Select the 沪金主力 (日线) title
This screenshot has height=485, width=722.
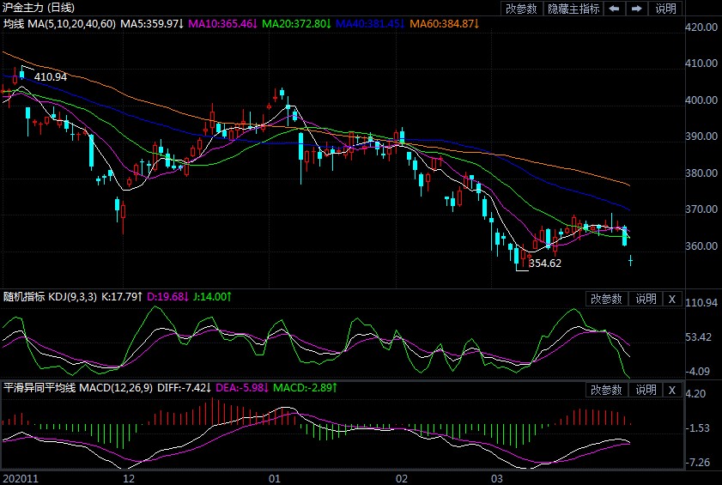39,8
